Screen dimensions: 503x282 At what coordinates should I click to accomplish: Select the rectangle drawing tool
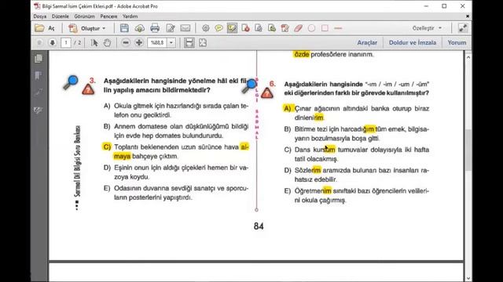[325, 28]
